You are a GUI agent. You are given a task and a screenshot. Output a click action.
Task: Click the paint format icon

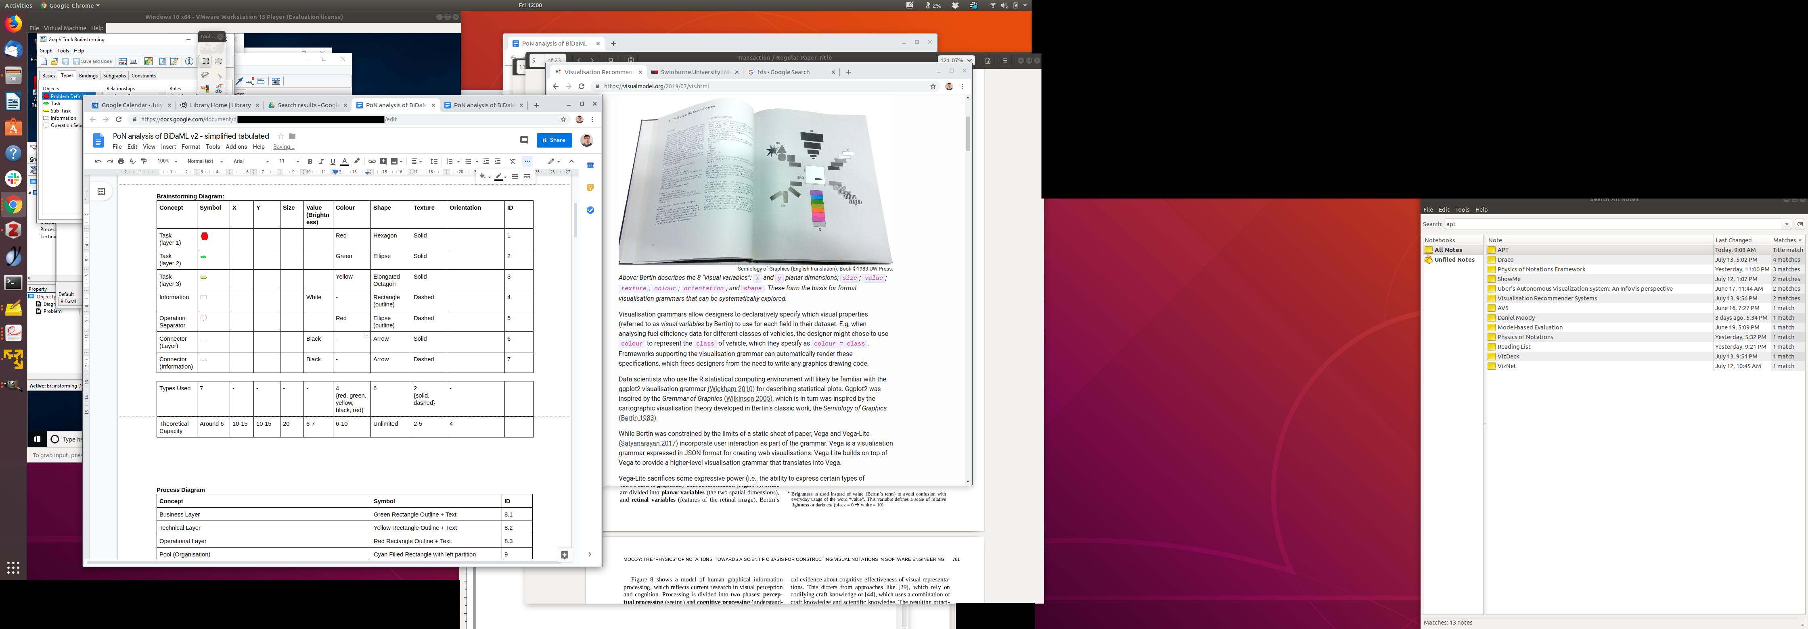coord(144,161)
